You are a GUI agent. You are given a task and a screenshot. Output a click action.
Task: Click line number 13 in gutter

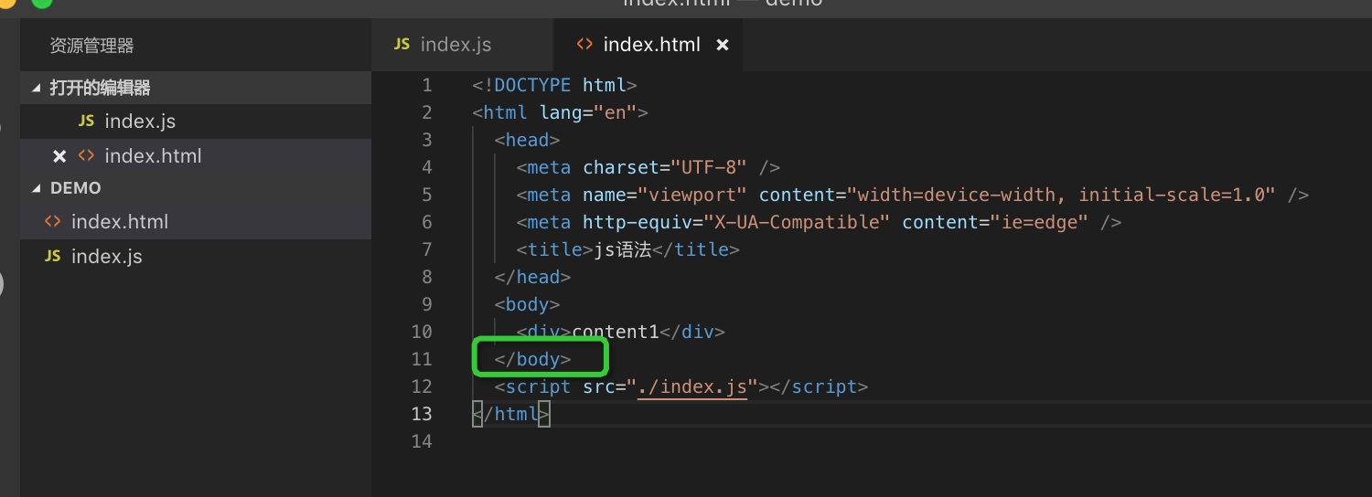(422, 414)
